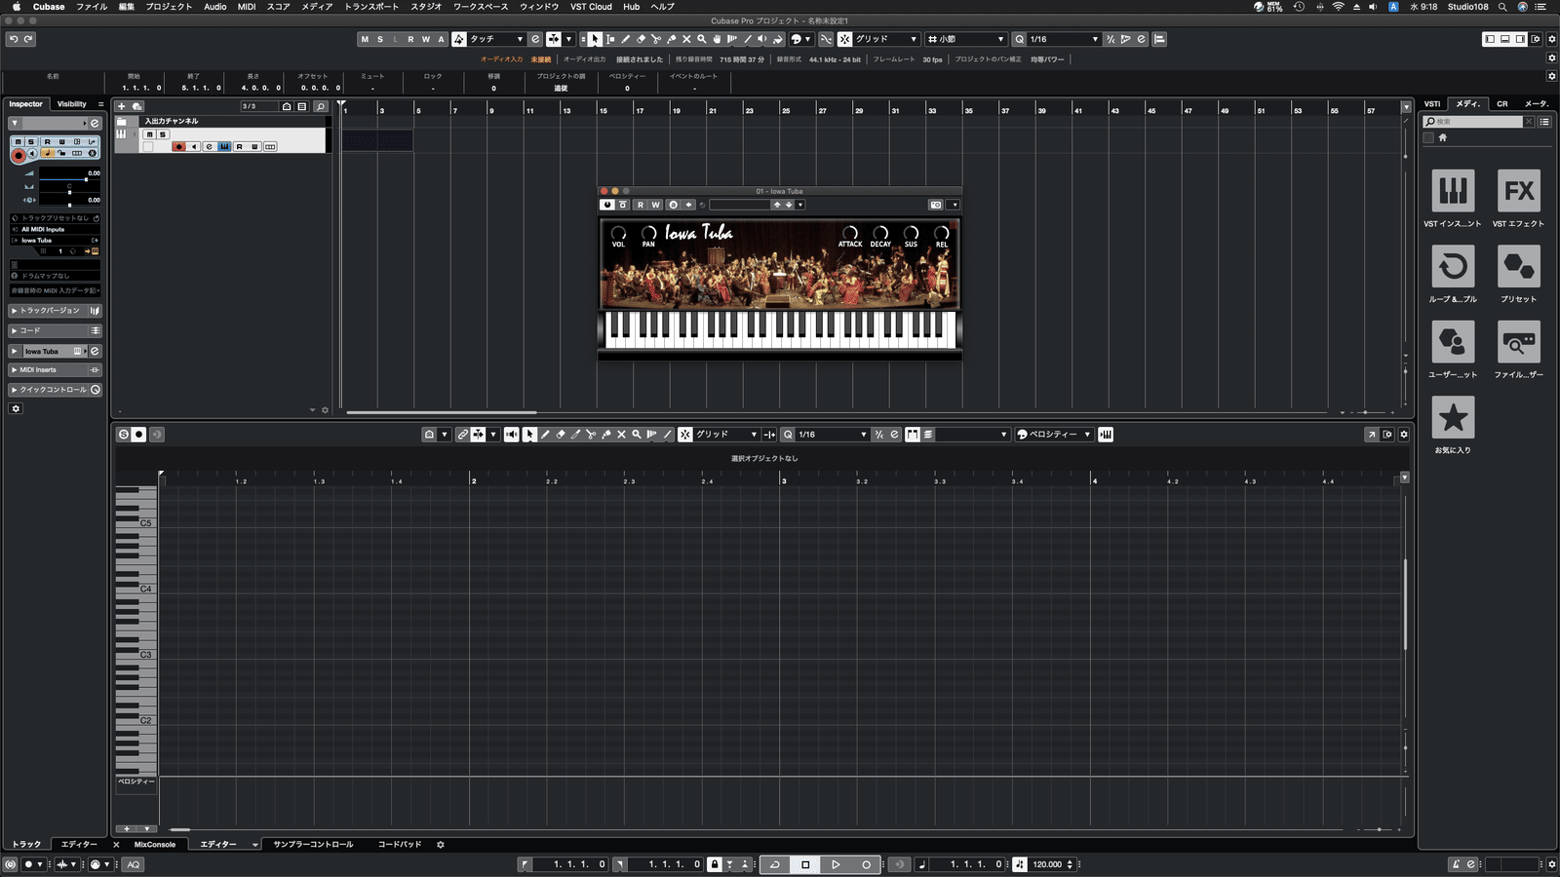
Task: Toggle plugin power button in Iowa Tuba window
Action: [x=607, y=205]
